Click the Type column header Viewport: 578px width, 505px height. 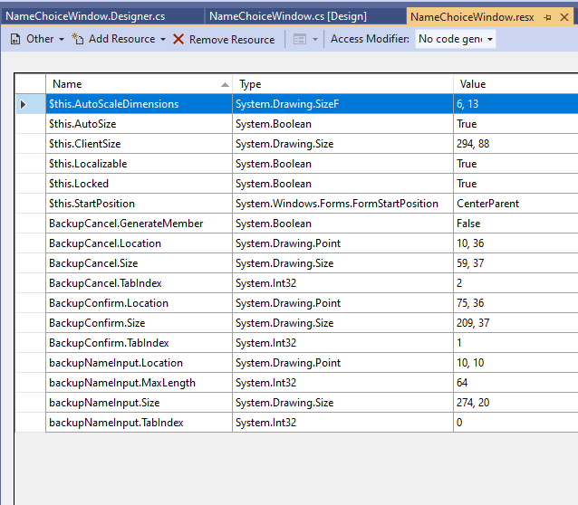[342, 84]
